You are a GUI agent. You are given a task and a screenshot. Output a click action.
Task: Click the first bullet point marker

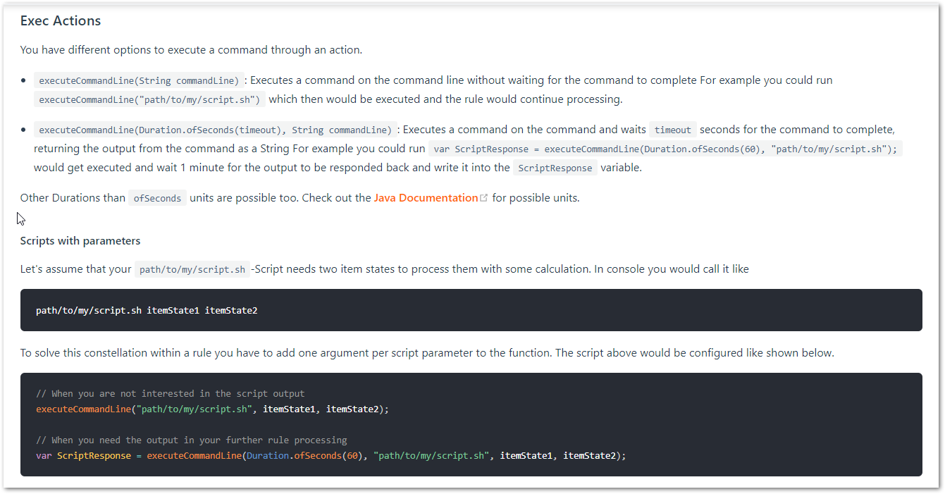[24, 80]
